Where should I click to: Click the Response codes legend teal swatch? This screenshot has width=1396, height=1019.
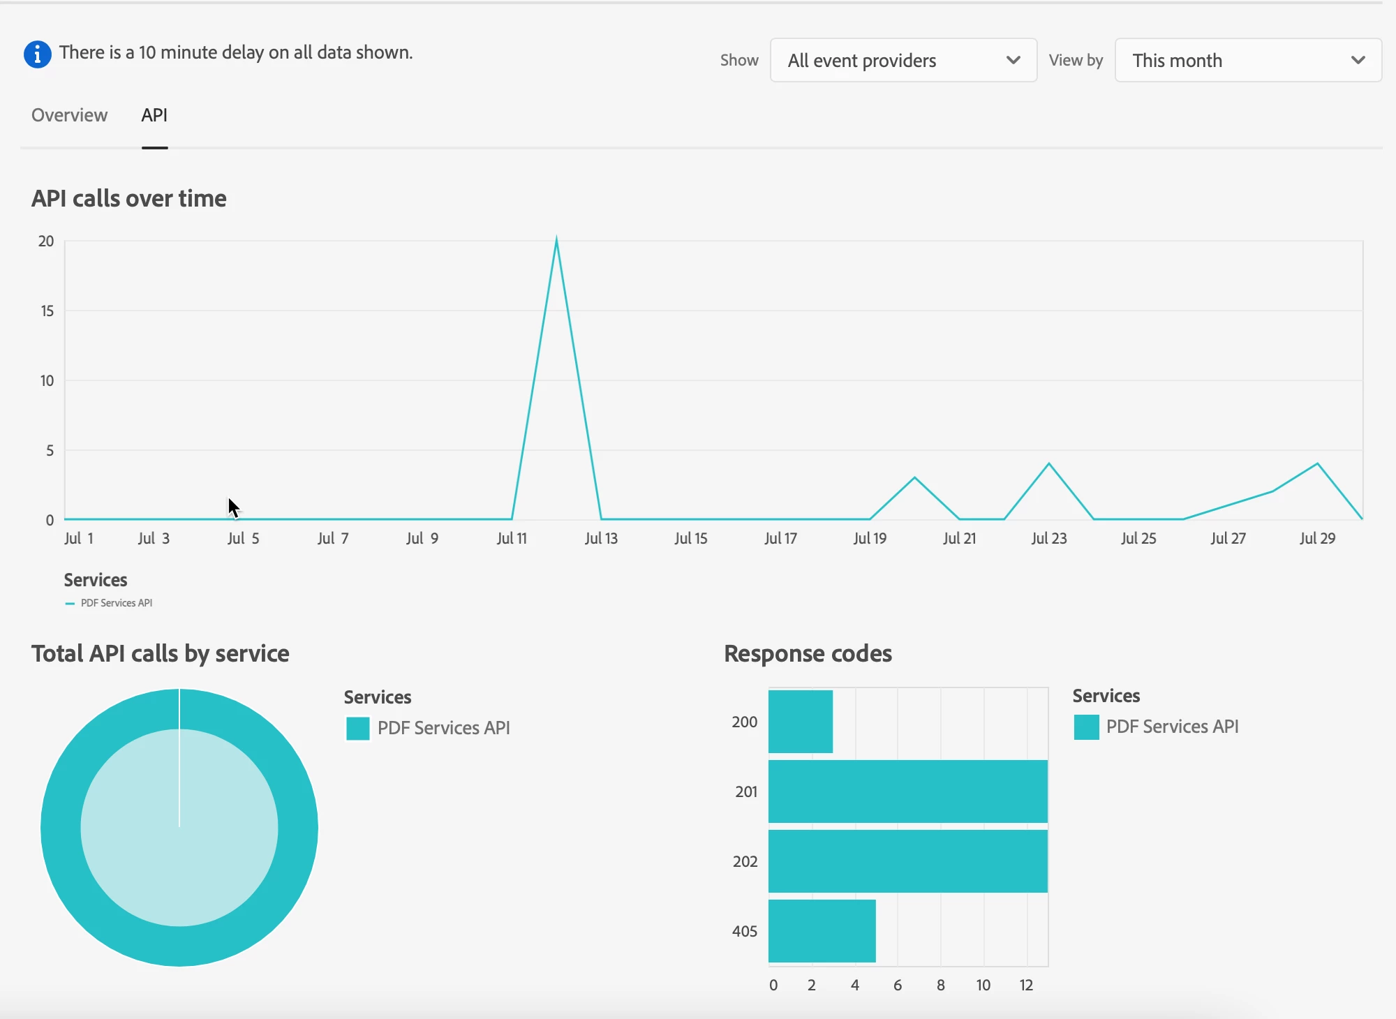point(1086,727)
